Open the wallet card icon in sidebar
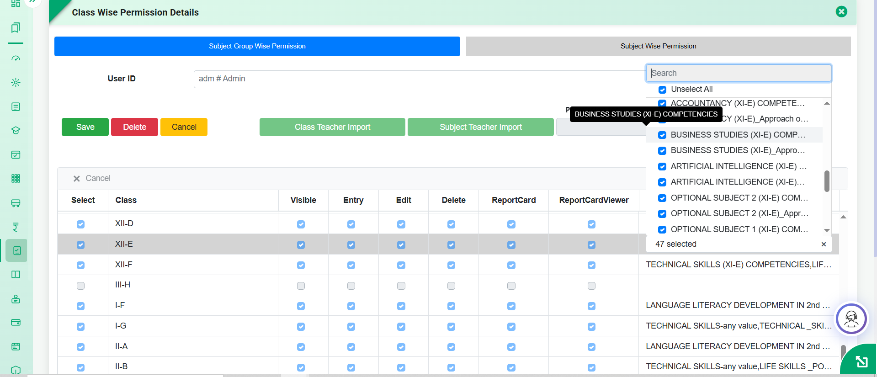877x377 pixels. click(x=16, y=323)
